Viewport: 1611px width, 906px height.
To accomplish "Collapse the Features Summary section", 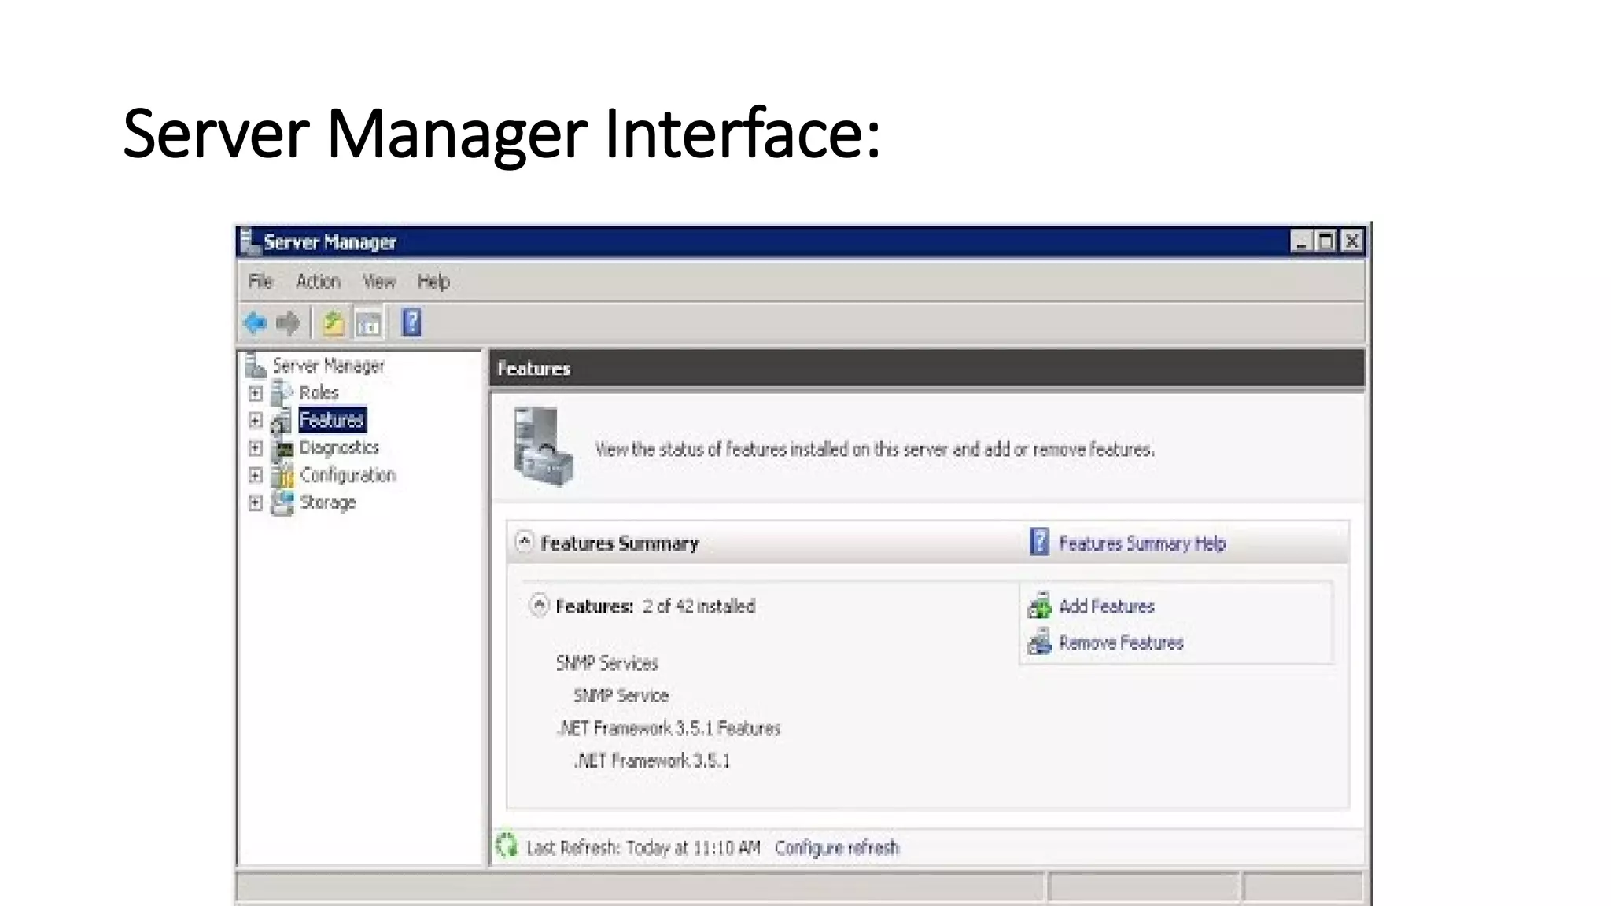I will 524,542.
